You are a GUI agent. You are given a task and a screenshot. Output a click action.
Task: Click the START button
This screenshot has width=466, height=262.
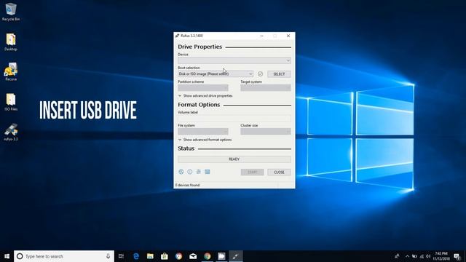(252, 172)
